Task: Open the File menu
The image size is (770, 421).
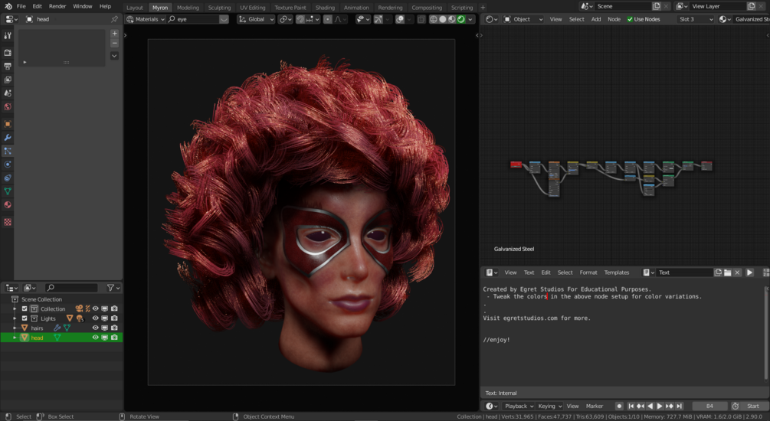Action: click(21, 6)
